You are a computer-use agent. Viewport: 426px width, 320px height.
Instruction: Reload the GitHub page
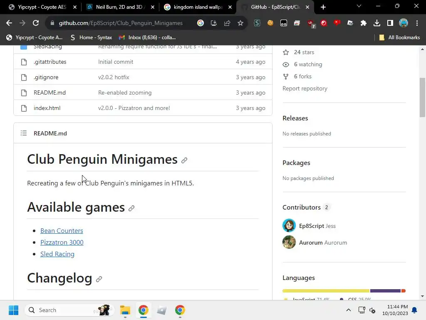(36, 23)
